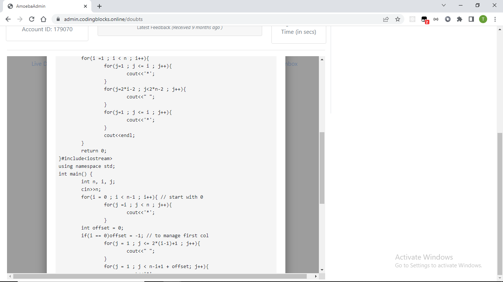Open a new tab with the plus button

pos(99,6)
